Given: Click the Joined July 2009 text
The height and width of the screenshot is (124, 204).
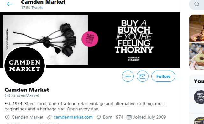Looking at the screenshot, I should click(x=149, y=117).
